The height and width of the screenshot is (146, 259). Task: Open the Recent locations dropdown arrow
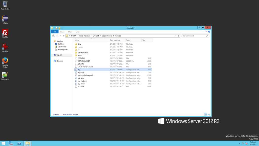coord(61,36)
